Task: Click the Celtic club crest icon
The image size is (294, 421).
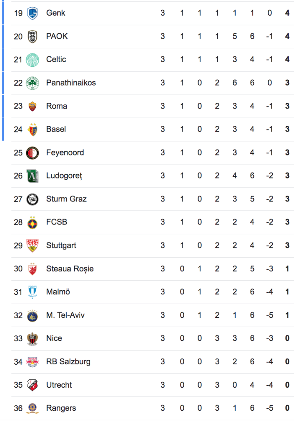Action: [32, 60]
